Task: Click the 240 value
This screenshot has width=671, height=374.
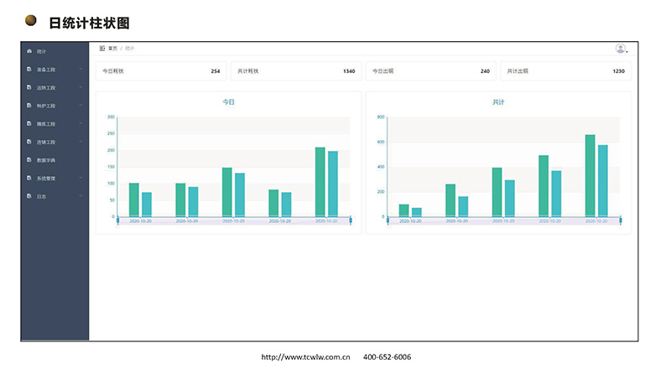Action: tap(485, 71)
